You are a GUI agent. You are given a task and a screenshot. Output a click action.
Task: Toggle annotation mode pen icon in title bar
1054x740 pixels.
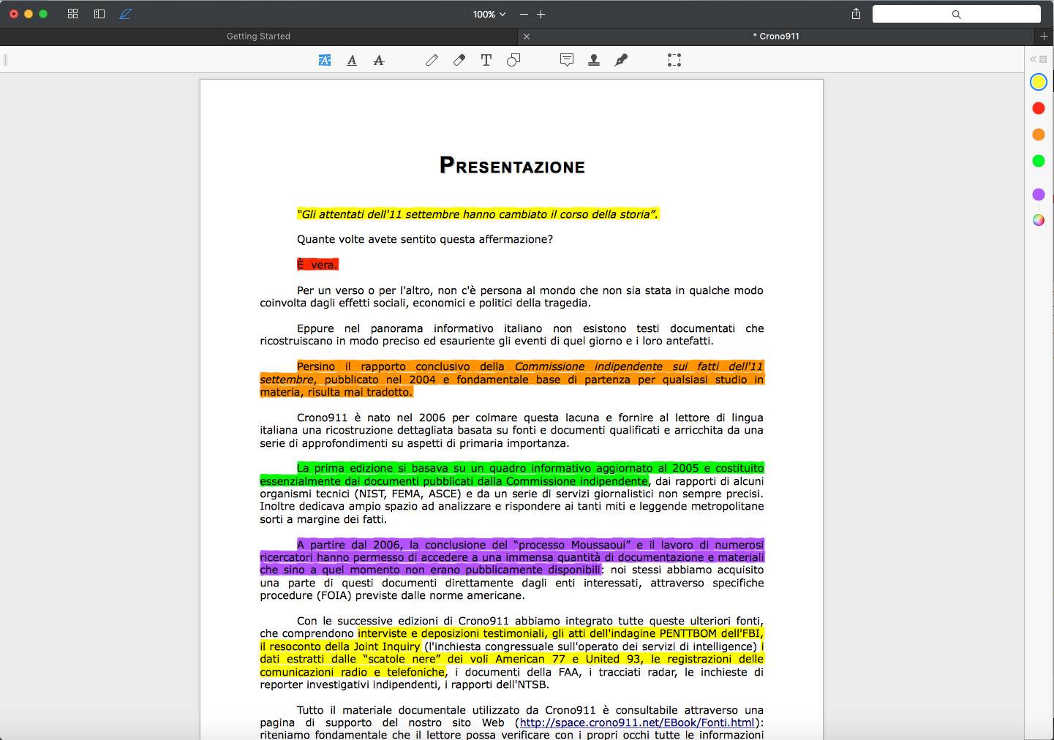tap(125, 14)
